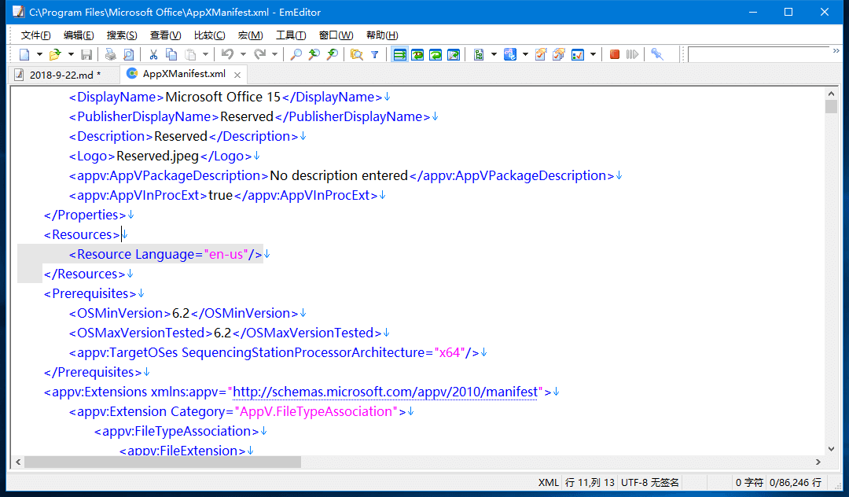This screenshot has height=497, width=849.
Task: Expand the Open file dropdown arrow
Action: point(70,54)
